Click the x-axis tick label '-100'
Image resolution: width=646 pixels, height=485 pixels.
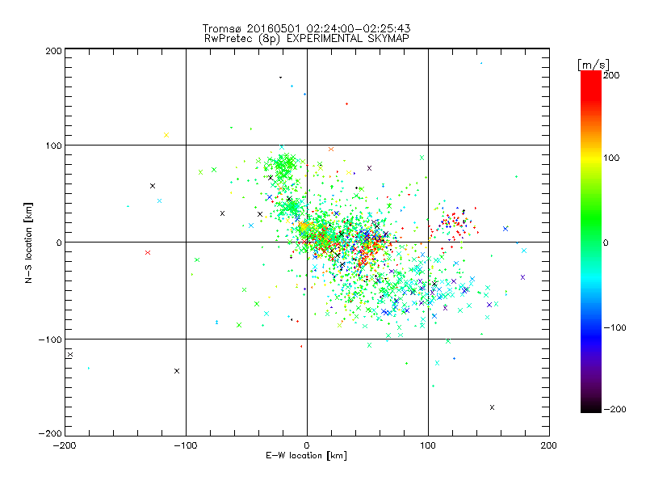click(x=186, y=445)
